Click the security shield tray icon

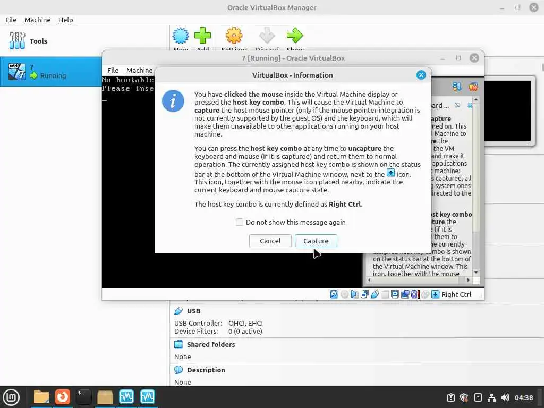(464, 397)
